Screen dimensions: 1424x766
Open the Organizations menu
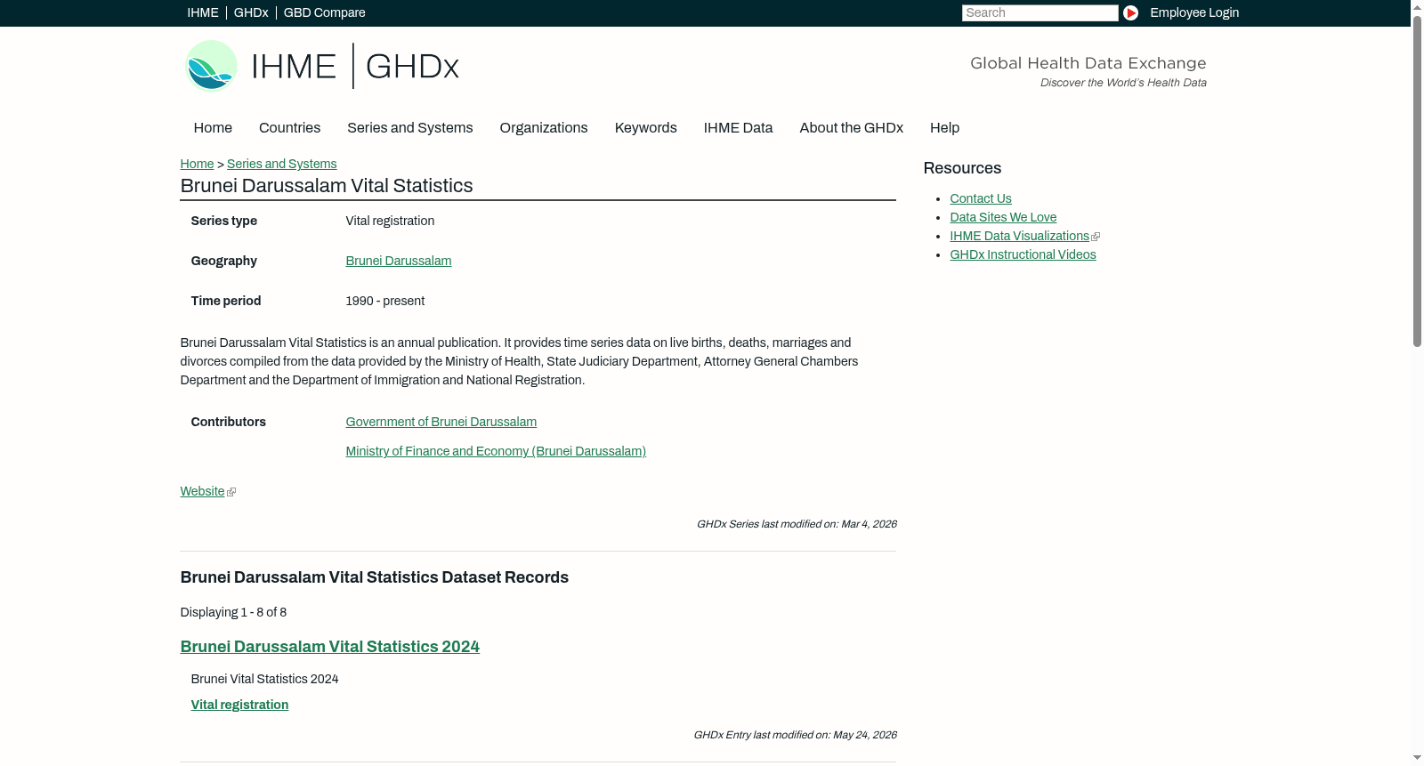click(x=544, y=128)
